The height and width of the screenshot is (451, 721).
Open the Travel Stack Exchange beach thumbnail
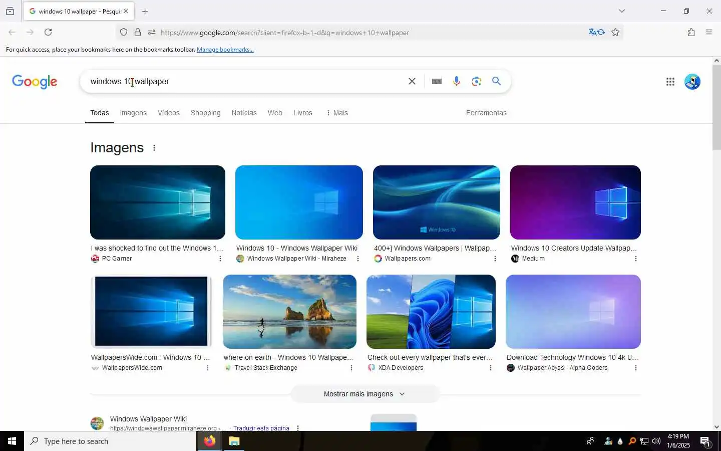click(289, 312)
